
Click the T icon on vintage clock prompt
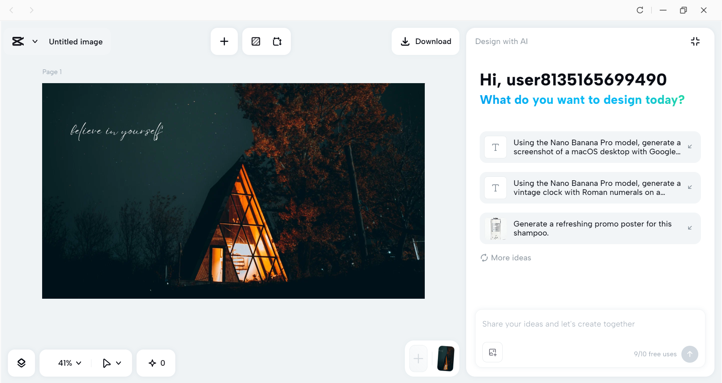(x=496, y=188)
